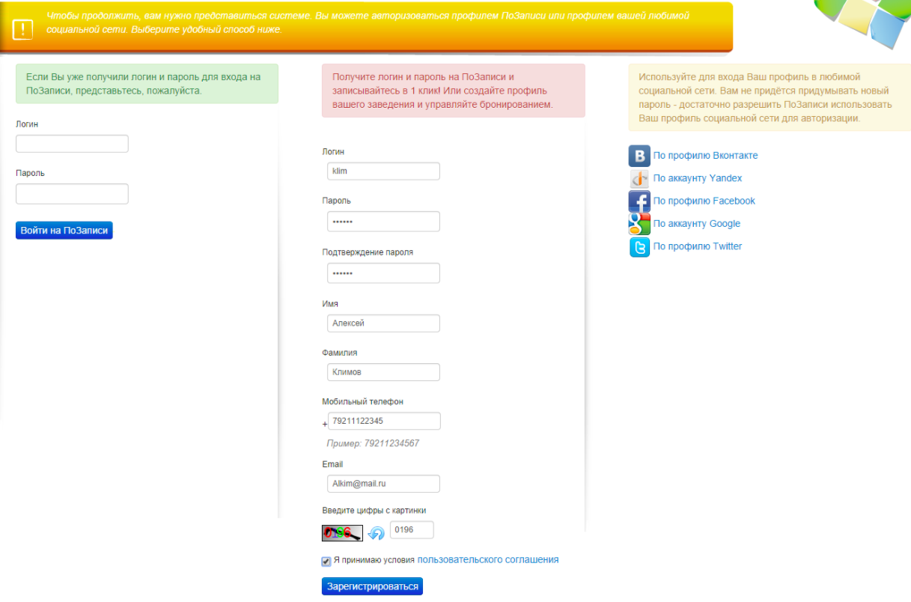Click the Twitter profile icon
Screen dimensions: 911x602
[x=639, y=246]
